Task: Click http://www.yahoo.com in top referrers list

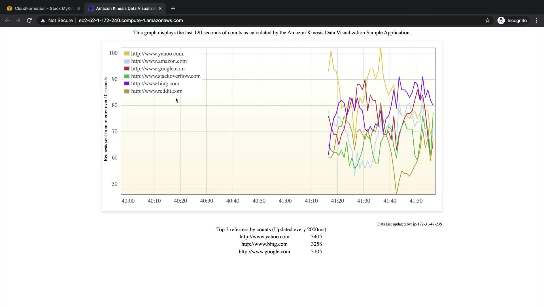Action: (264, 237)
